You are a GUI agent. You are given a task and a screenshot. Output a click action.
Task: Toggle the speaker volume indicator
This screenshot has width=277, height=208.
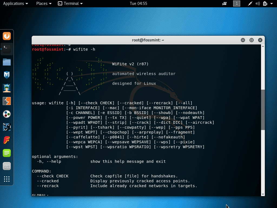(x=257, y=4)
